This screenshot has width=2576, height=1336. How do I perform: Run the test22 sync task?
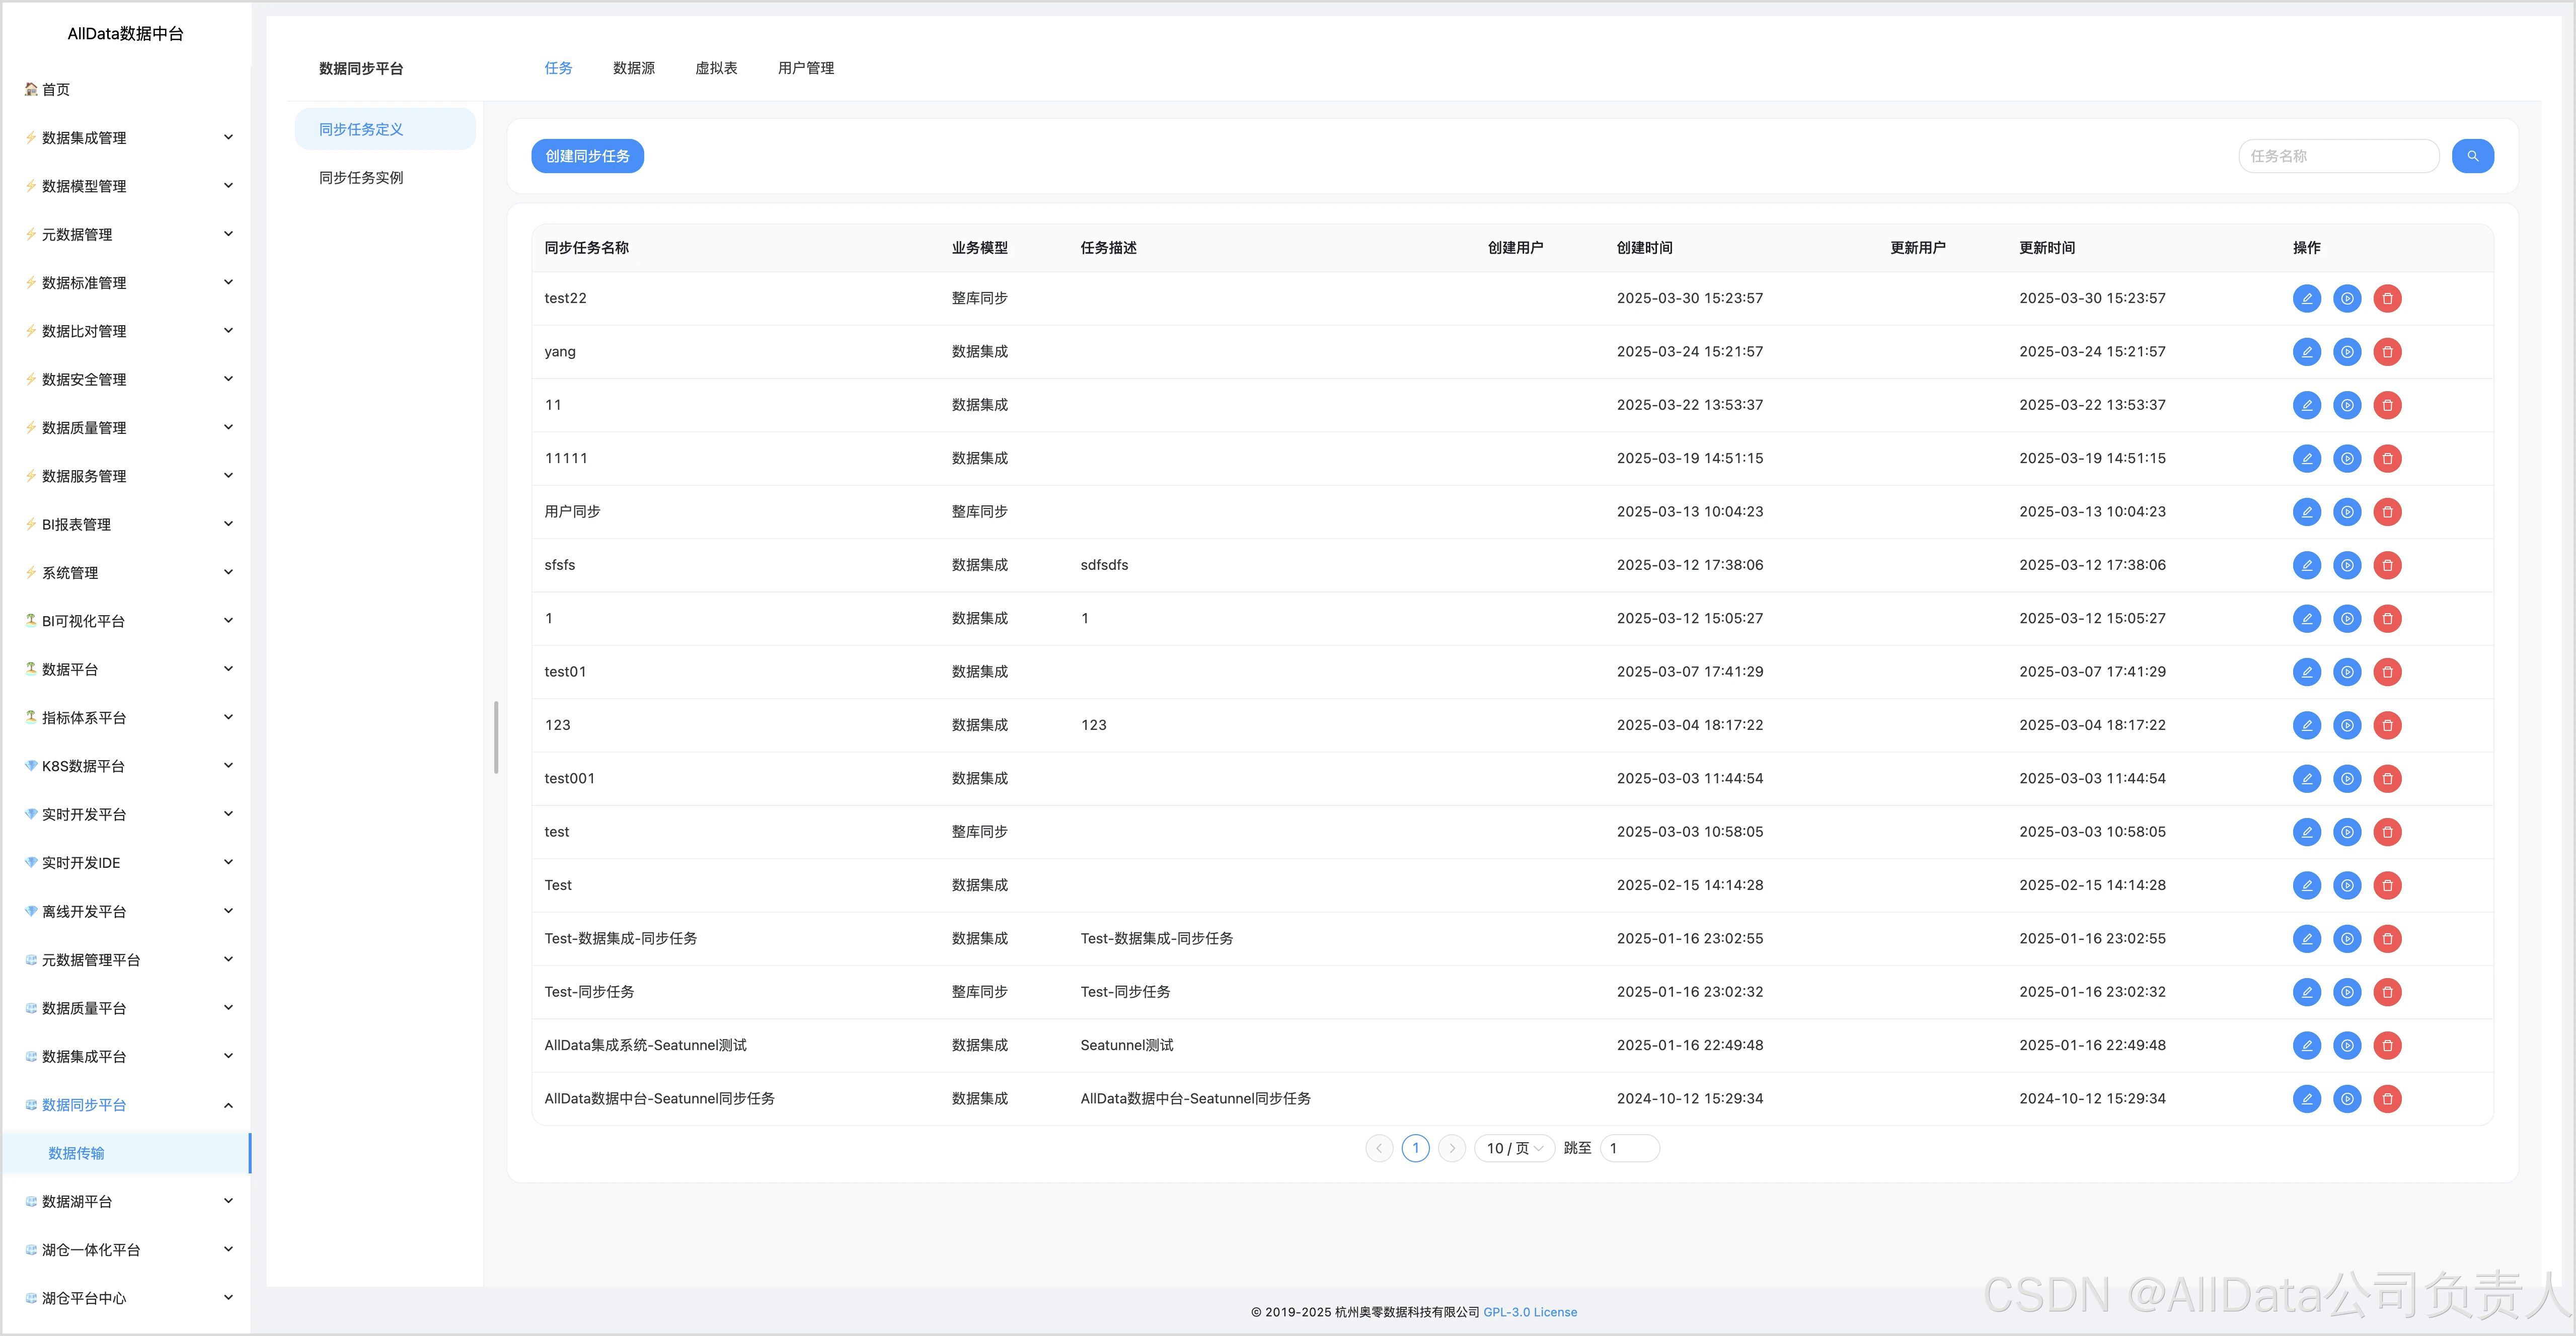tap(2347, 298)
